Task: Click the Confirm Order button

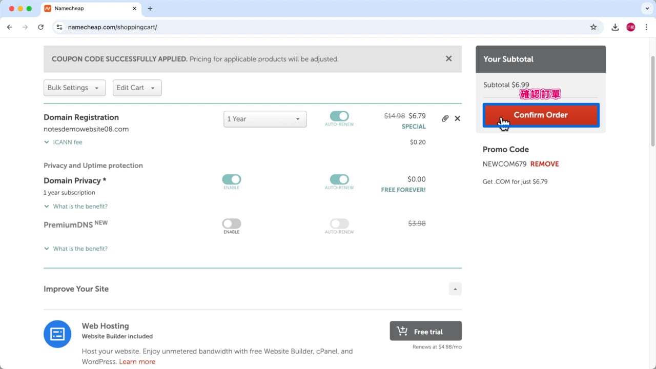Action: [541, 115]
